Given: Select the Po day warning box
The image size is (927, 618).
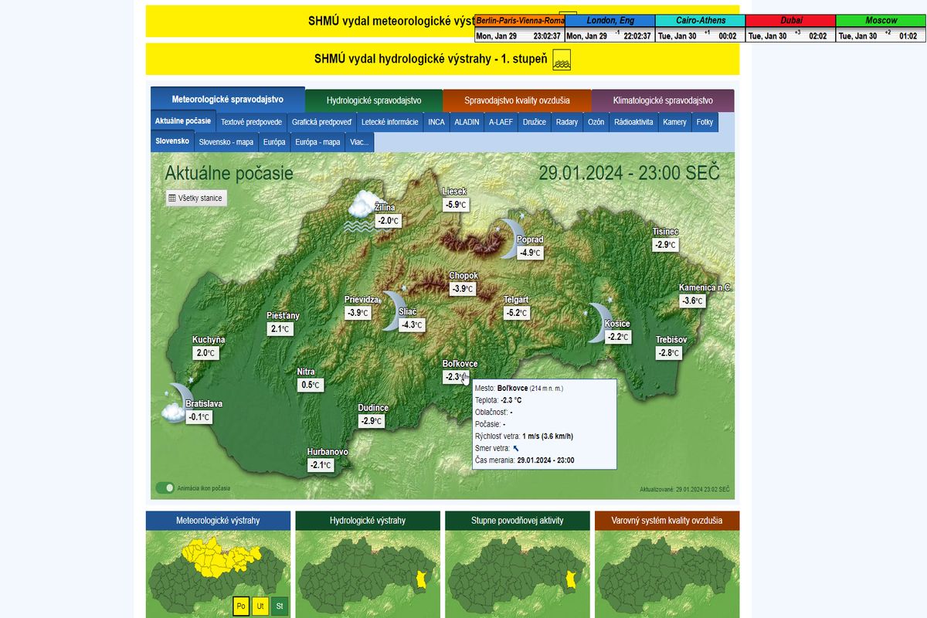Looking at the screenshot, I should (241, 606).
